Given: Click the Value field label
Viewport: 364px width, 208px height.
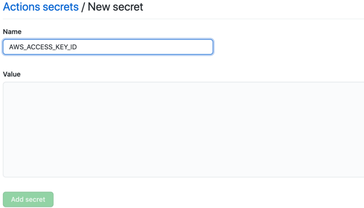Looking at the screenshot, I should pos(12,74).
